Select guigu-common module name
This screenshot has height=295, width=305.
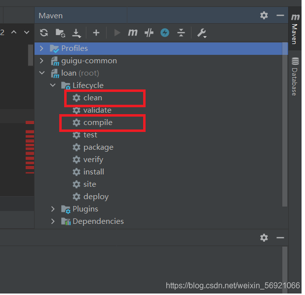(x=89, y=61)
